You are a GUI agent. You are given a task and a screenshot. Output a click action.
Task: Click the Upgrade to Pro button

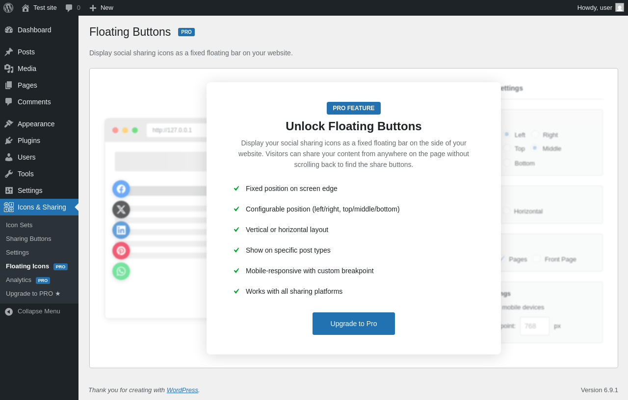tap(353, 324)
